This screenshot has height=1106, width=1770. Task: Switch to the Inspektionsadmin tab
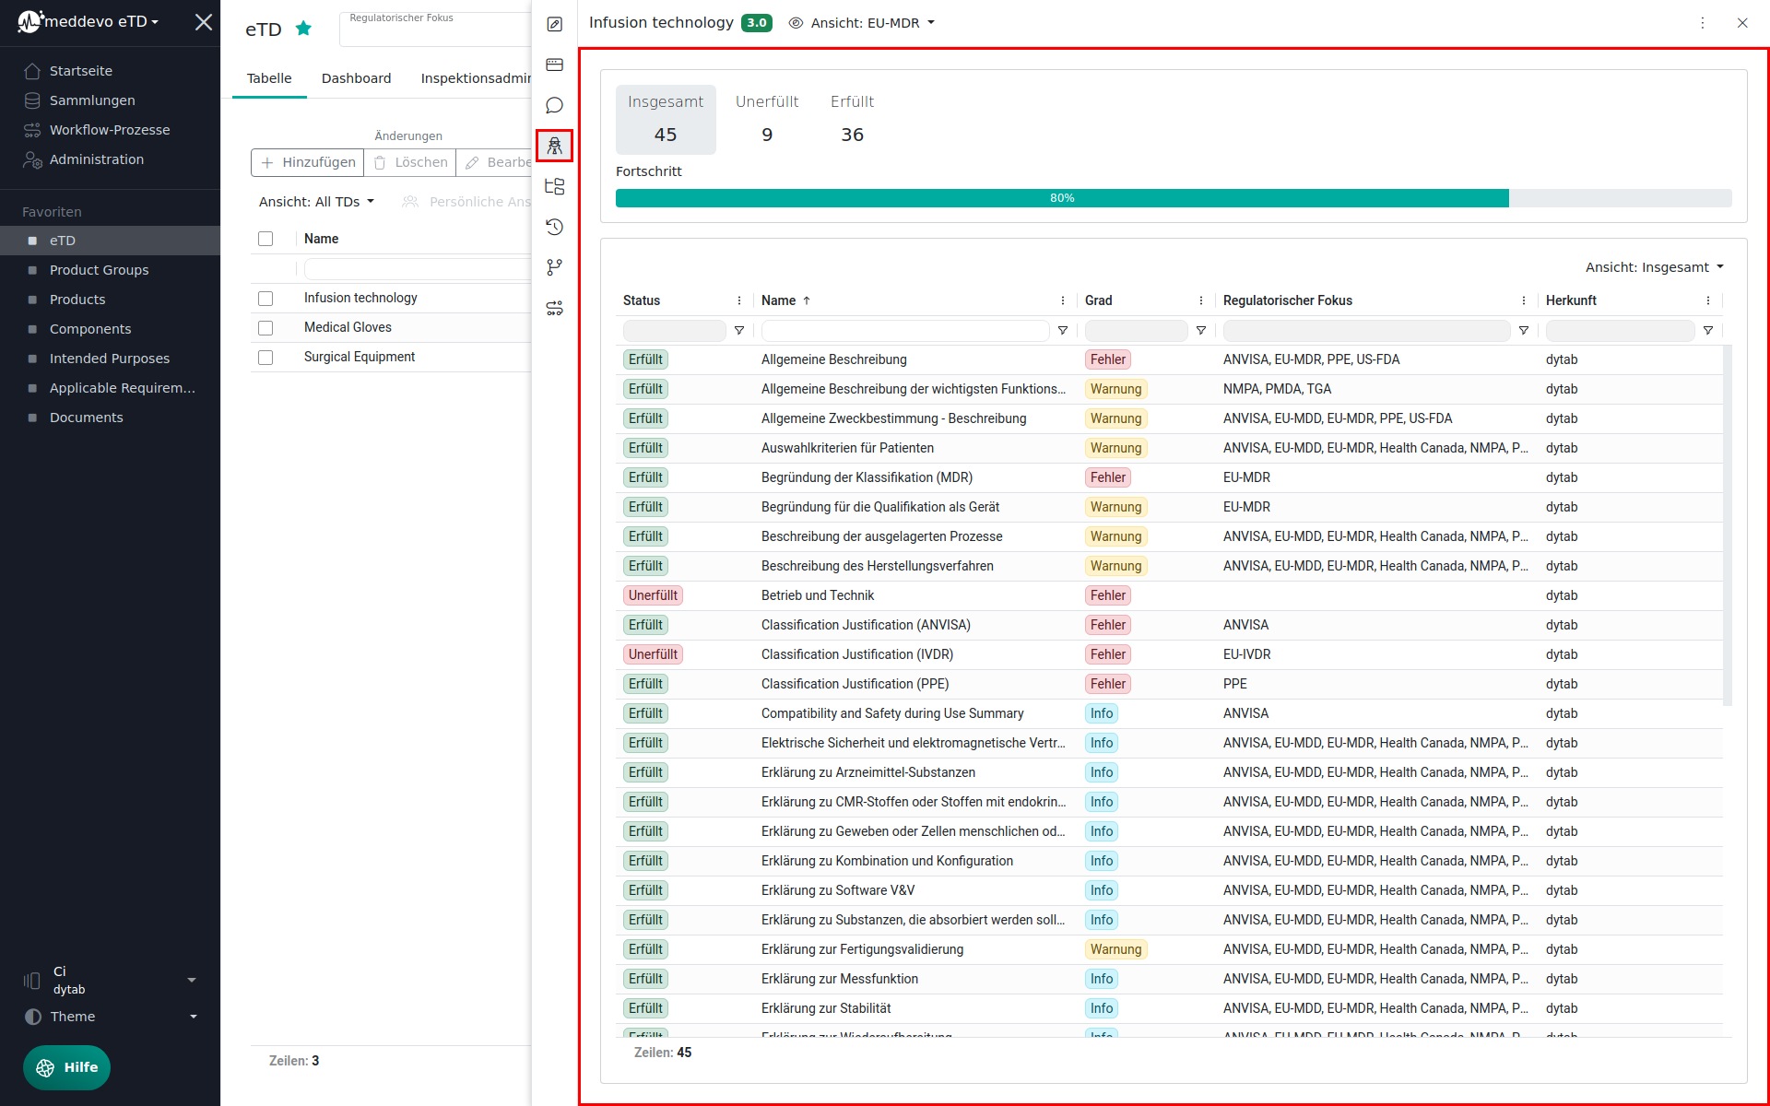tap(476, 78)
